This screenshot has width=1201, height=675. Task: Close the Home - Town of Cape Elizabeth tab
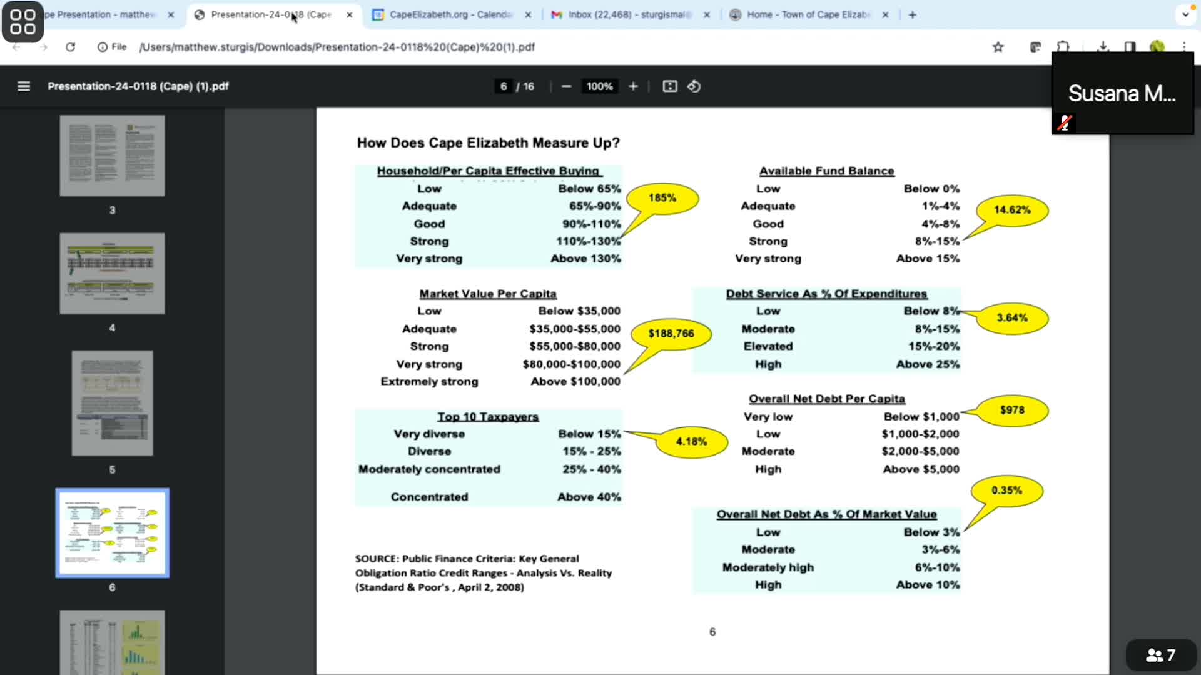[x=885, y=14]
